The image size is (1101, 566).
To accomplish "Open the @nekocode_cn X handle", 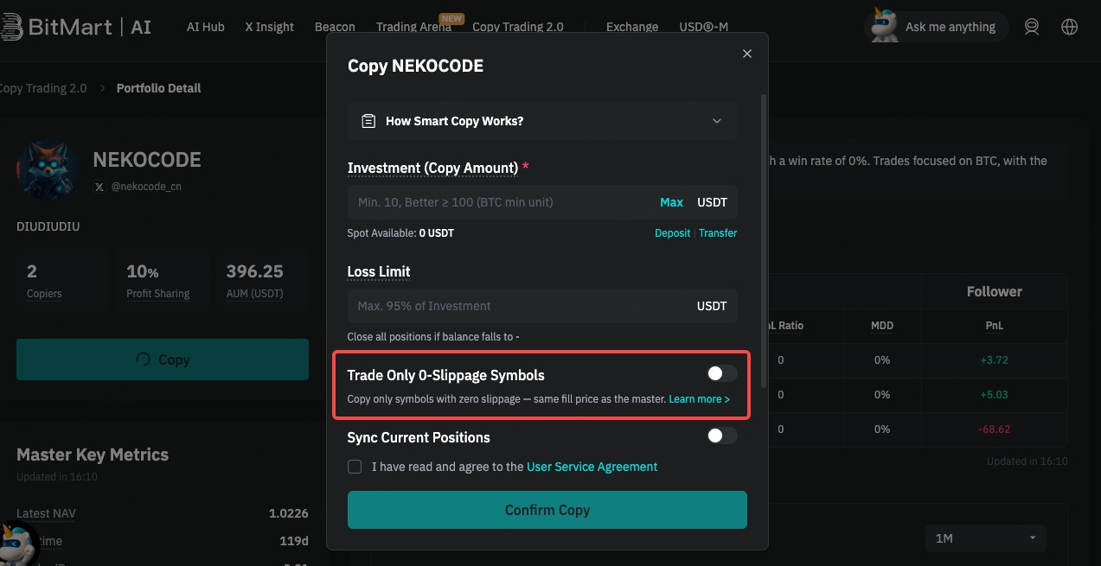I will (x=145, y=186).
